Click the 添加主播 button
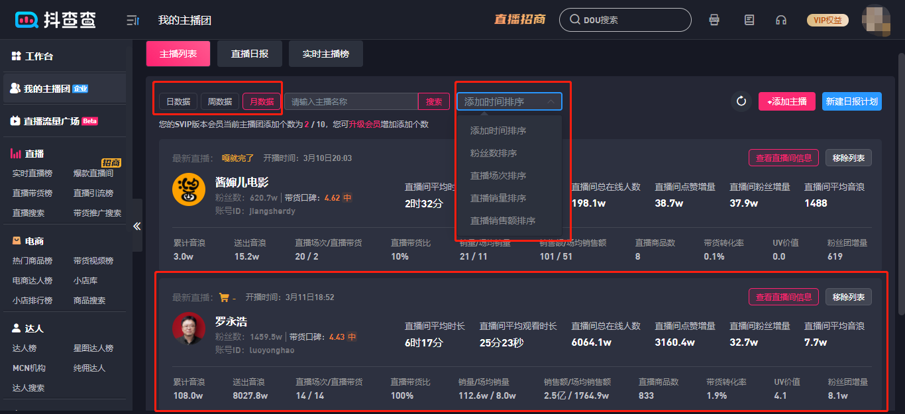This screenshot has width=905, height=414. click(x=786, y=101)
